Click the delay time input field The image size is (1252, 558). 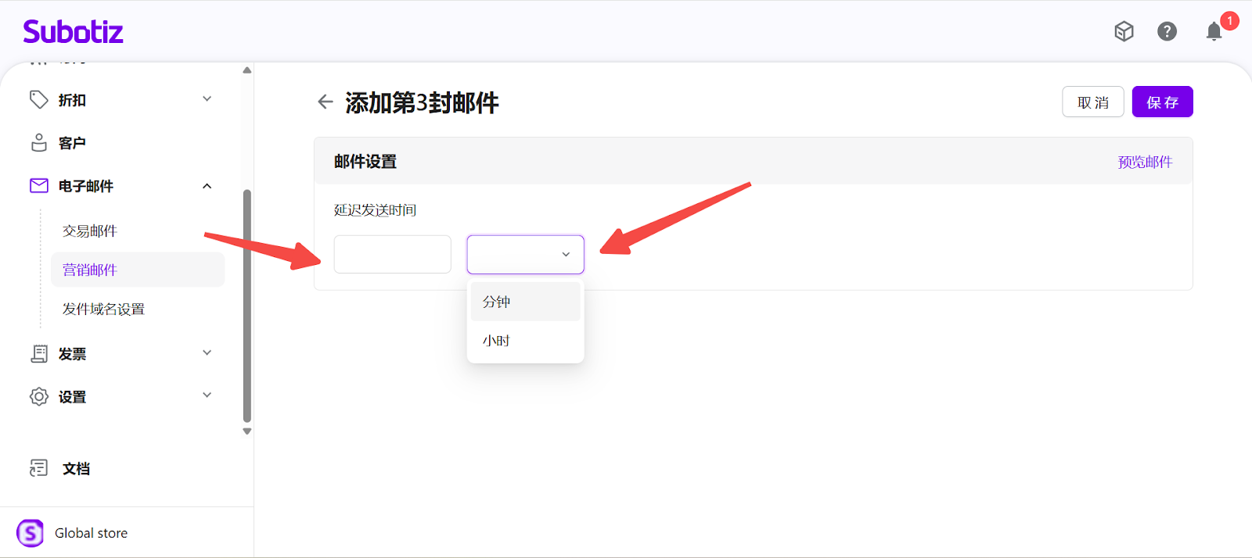[392, 255]
